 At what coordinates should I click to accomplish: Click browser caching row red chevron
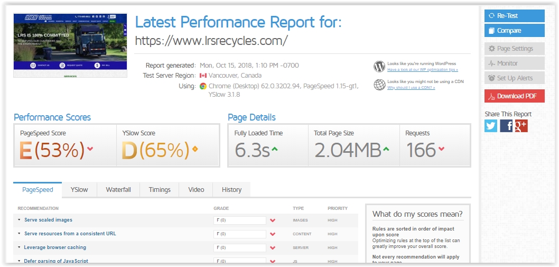coord(273,248)
